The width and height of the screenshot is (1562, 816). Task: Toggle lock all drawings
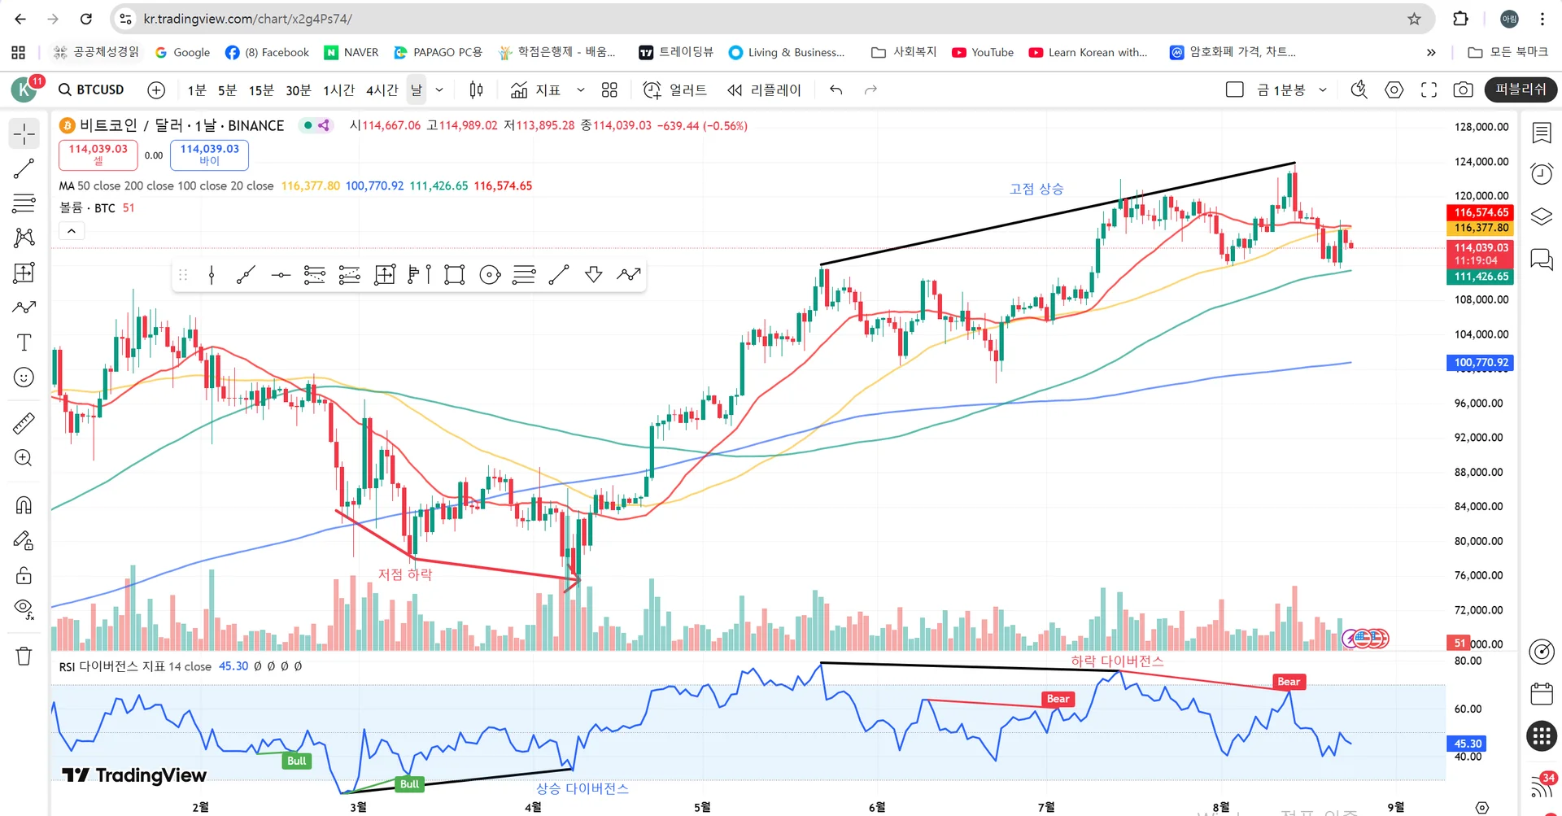click(x=24, y=575)
